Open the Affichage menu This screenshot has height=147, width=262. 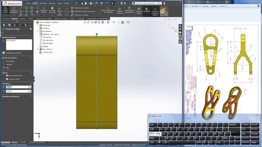[43, 3]
